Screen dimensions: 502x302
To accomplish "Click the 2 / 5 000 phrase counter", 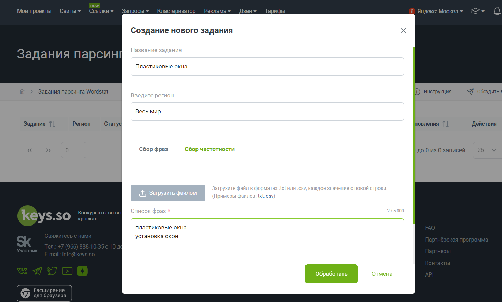I will click(x=396, y=211).
